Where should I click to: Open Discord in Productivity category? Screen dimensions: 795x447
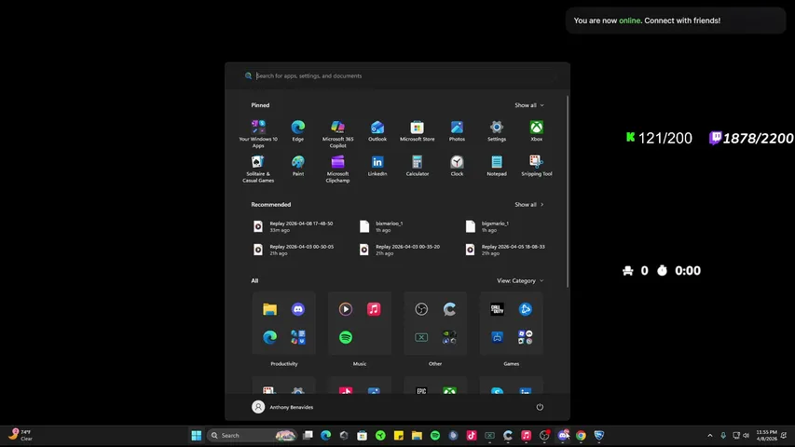298,309
